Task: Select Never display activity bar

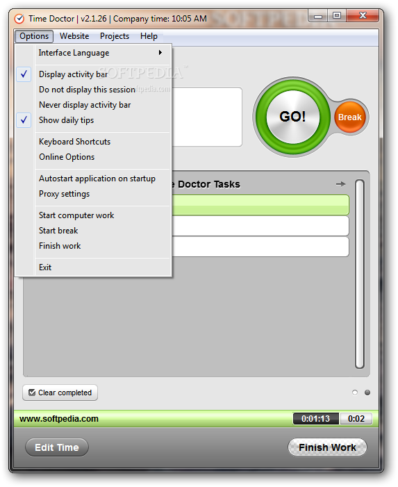Action: (94, 105)
